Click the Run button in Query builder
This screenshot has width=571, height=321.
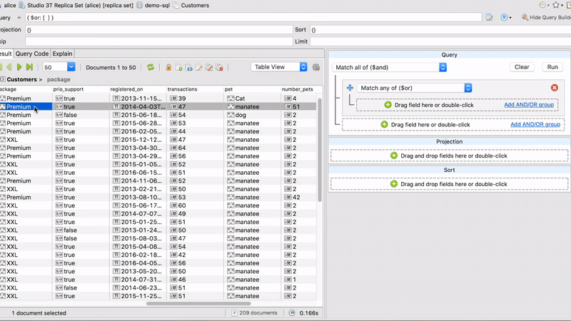552,67
